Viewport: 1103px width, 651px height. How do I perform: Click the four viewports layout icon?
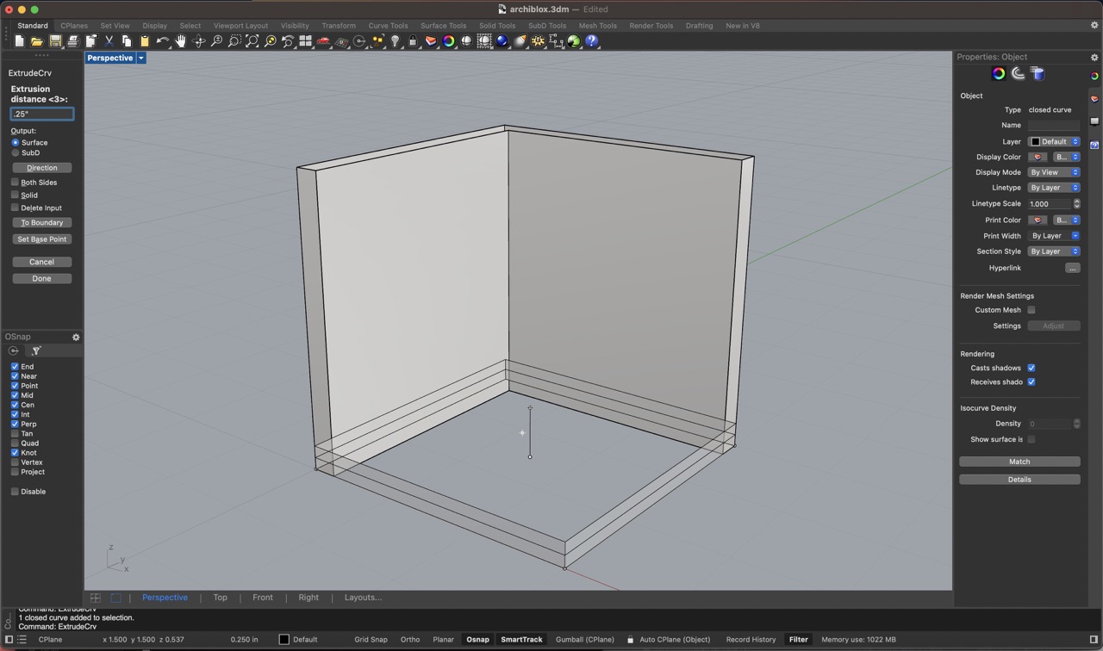(x=306, y=41)
